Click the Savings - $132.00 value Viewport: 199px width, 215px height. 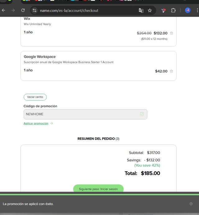(x=152, y=160)
